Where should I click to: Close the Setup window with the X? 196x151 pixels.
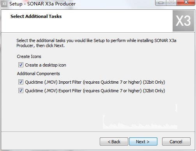coord(186,3)
